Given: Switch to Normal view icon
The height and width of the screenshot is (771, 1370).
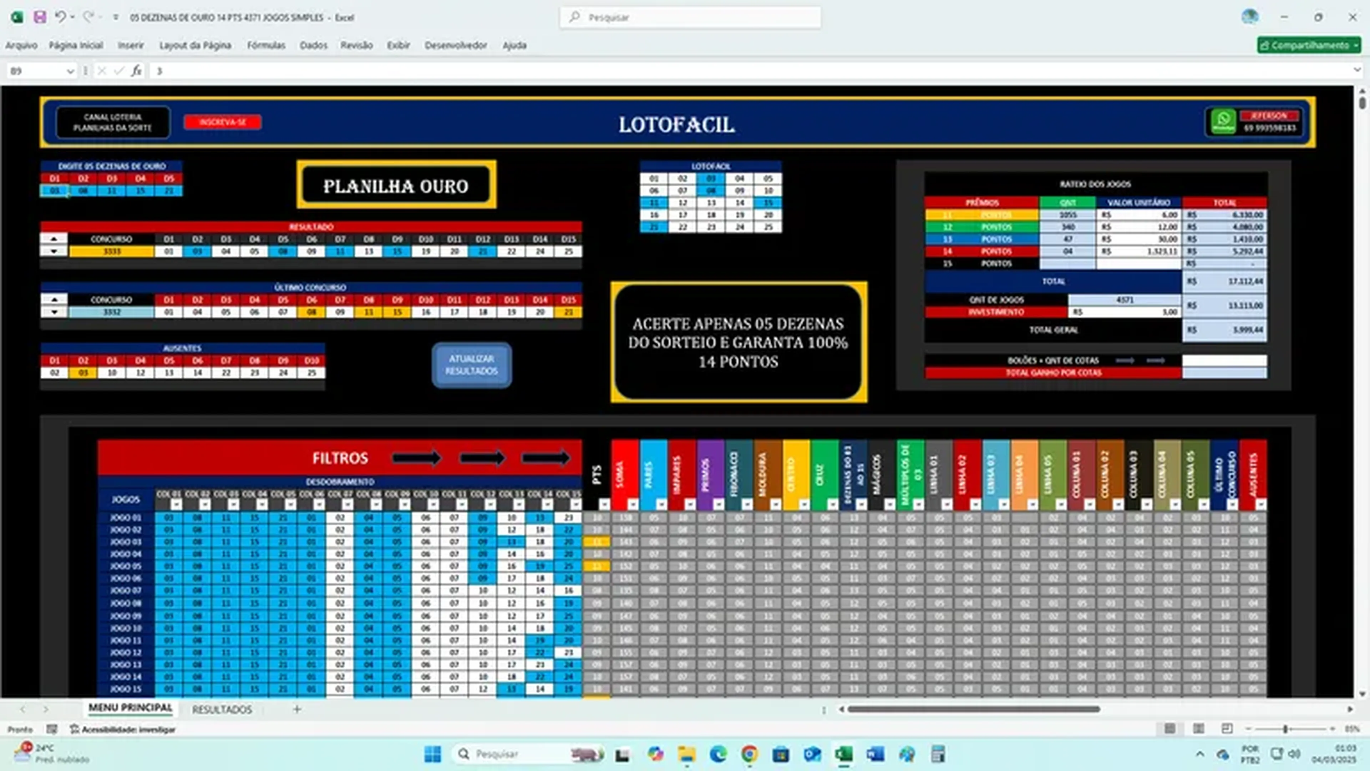Looking at the screenshot, I should pyautogui.click(x=1169, y=729).
